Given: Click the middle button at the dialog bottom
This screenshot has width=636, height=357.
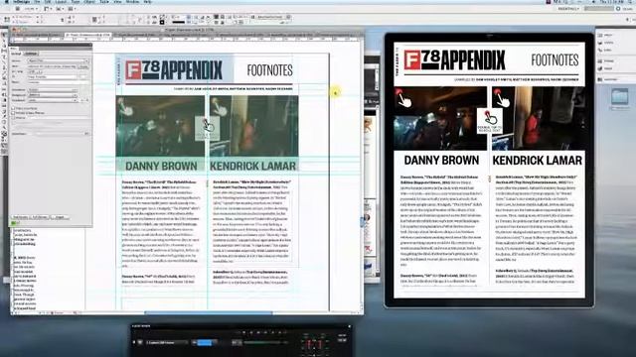Looking at the screenshot, I should point(40,217).
